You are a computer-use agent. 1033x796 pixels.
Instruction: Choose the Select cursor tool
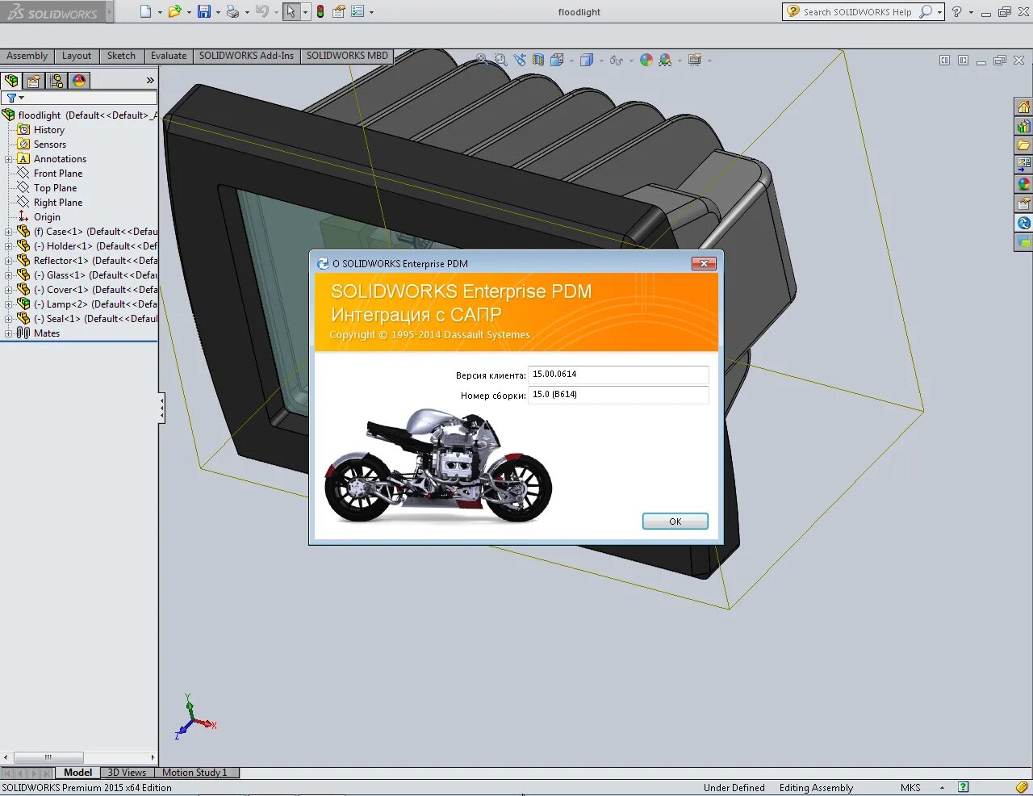(x=291, y=11)
